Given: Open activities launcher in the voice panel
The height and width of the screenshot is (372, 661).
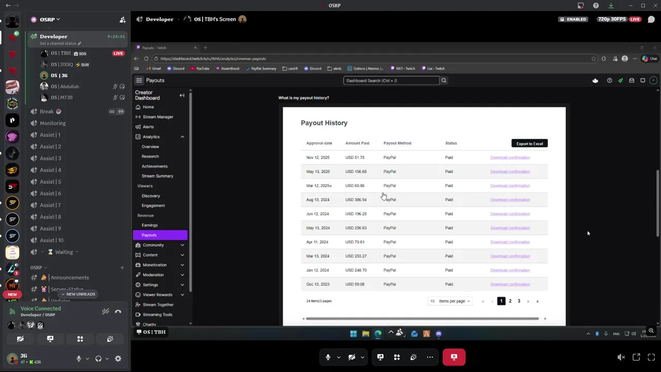Looking at the screenshot, I should (80, 339).
